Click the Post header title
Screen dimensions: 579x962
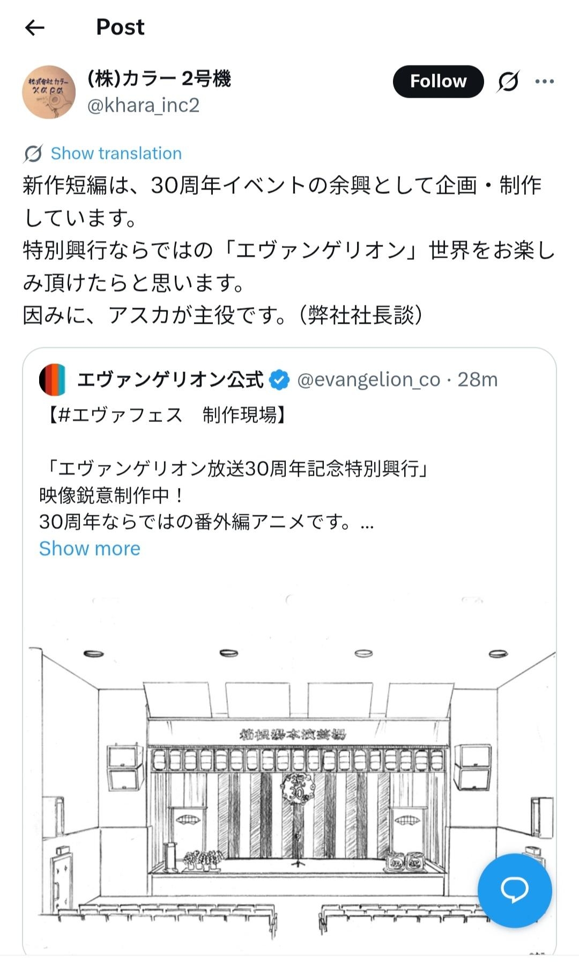tap(120, 27)
